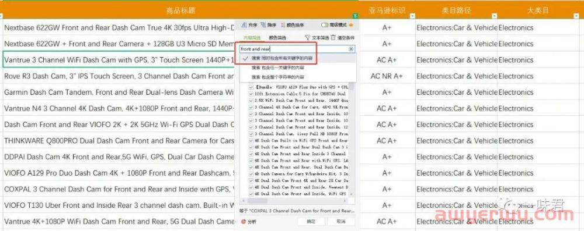The width and height of the screenshot is (584, 231).
Task: Click the 清空条件 trash can icon
Action: (333, 37)
